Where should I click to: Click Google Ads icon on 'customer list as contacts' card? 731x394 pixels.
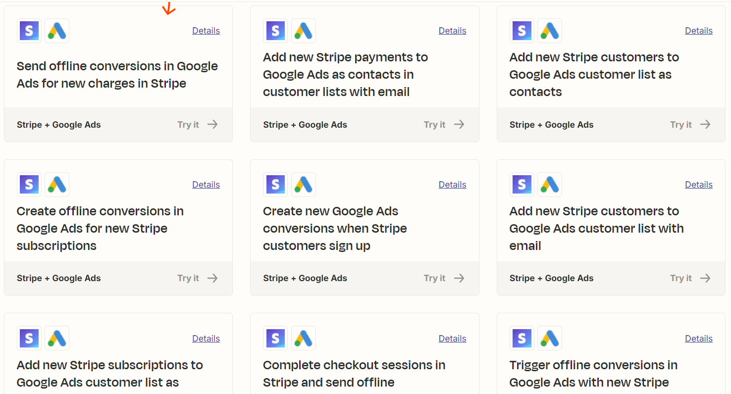[x=550, y=31]
